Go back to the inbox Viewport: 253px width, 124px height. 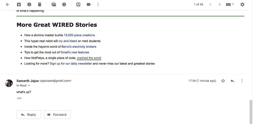(8, 4)
